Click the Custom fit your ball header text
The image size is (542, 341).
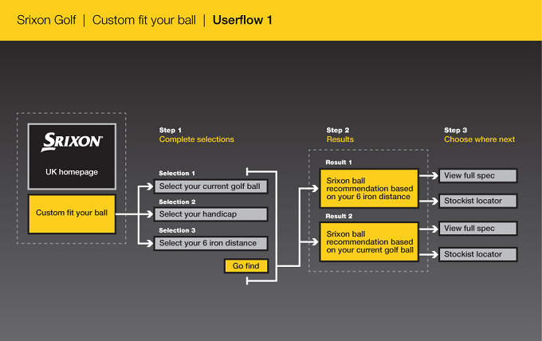click(144, 20)
